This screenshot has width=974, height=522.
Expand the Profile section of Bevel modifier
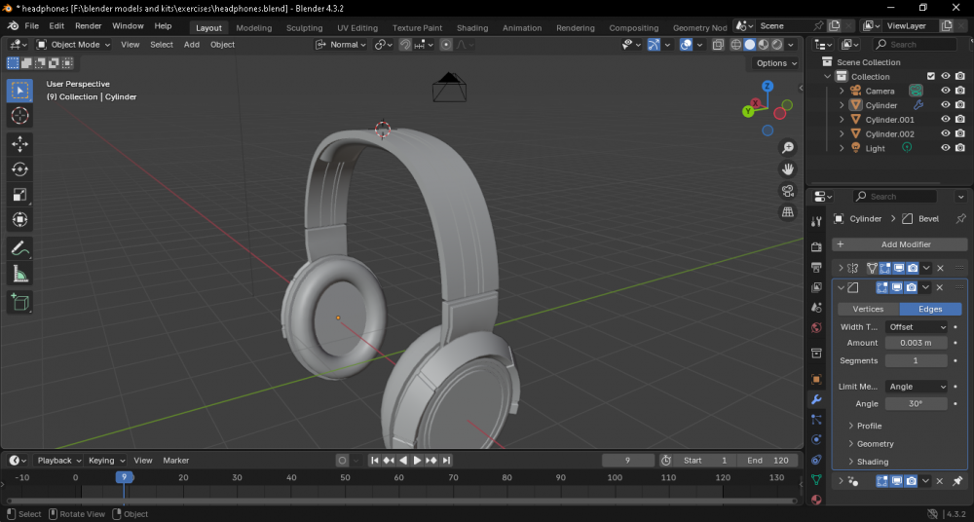[x=869, y=426]
